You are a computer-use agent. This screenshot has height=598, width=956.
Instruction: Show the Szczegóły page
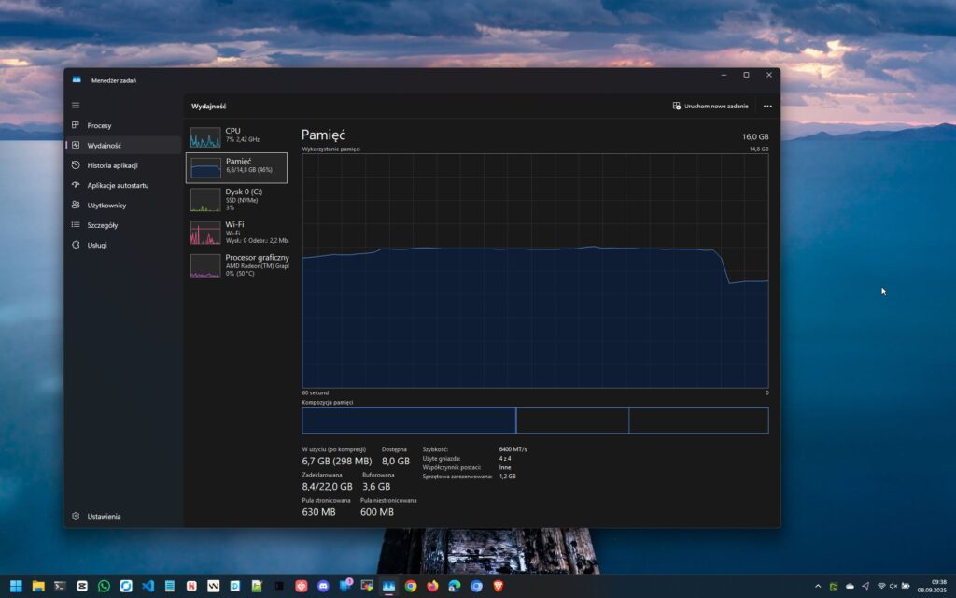(102, 225)
